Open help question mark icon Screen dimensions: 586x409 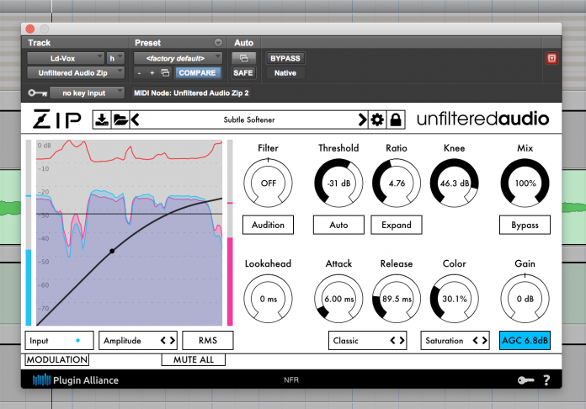pyautogui.click(x=546, y=380)
